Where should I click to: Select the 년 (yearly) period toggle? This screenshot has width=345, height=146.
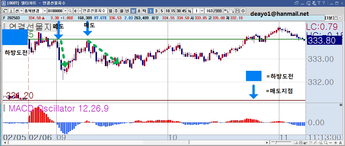pyautogui.click(x=127, y=11)
